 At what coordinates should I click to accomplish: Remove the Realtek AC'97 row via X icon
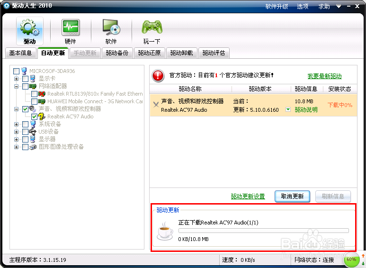pyautogui.click(x=156, y=105)
